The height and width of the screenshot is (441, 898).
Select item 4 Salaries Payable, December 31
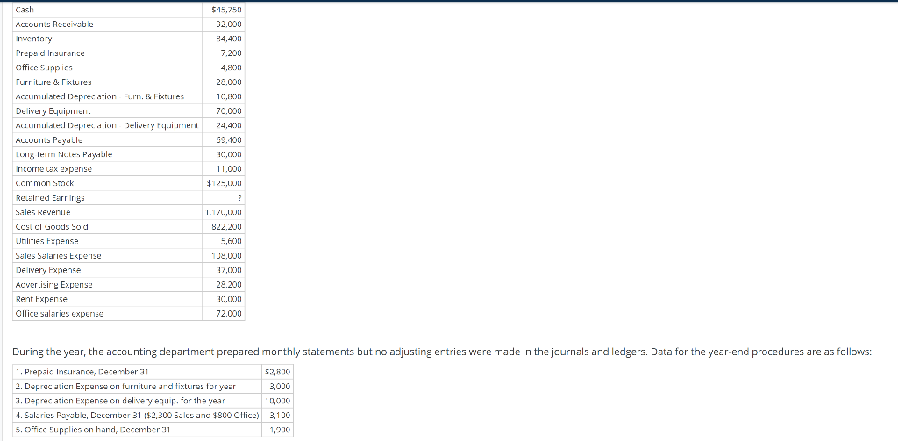[138, 416]
